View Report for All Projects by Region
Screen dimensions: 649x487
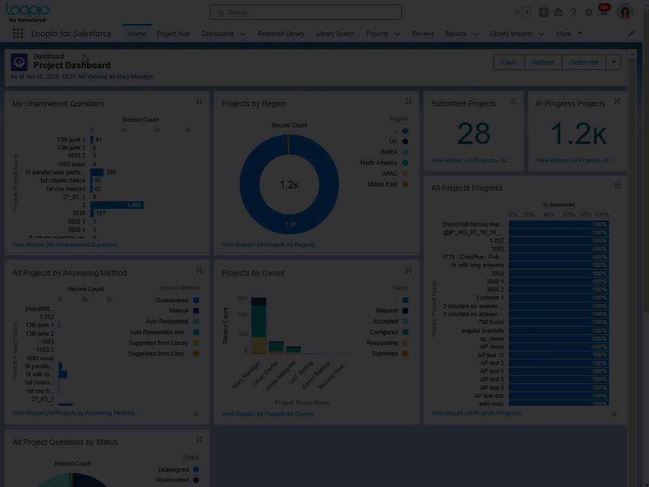pos(268,245)
